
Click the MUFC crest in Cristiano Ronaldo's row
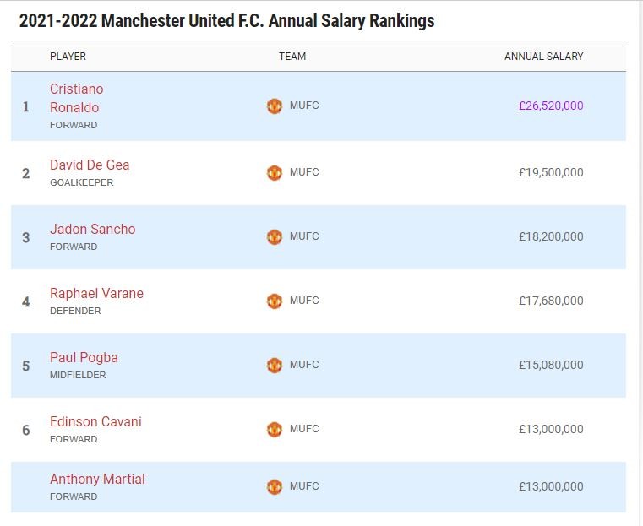274,106
